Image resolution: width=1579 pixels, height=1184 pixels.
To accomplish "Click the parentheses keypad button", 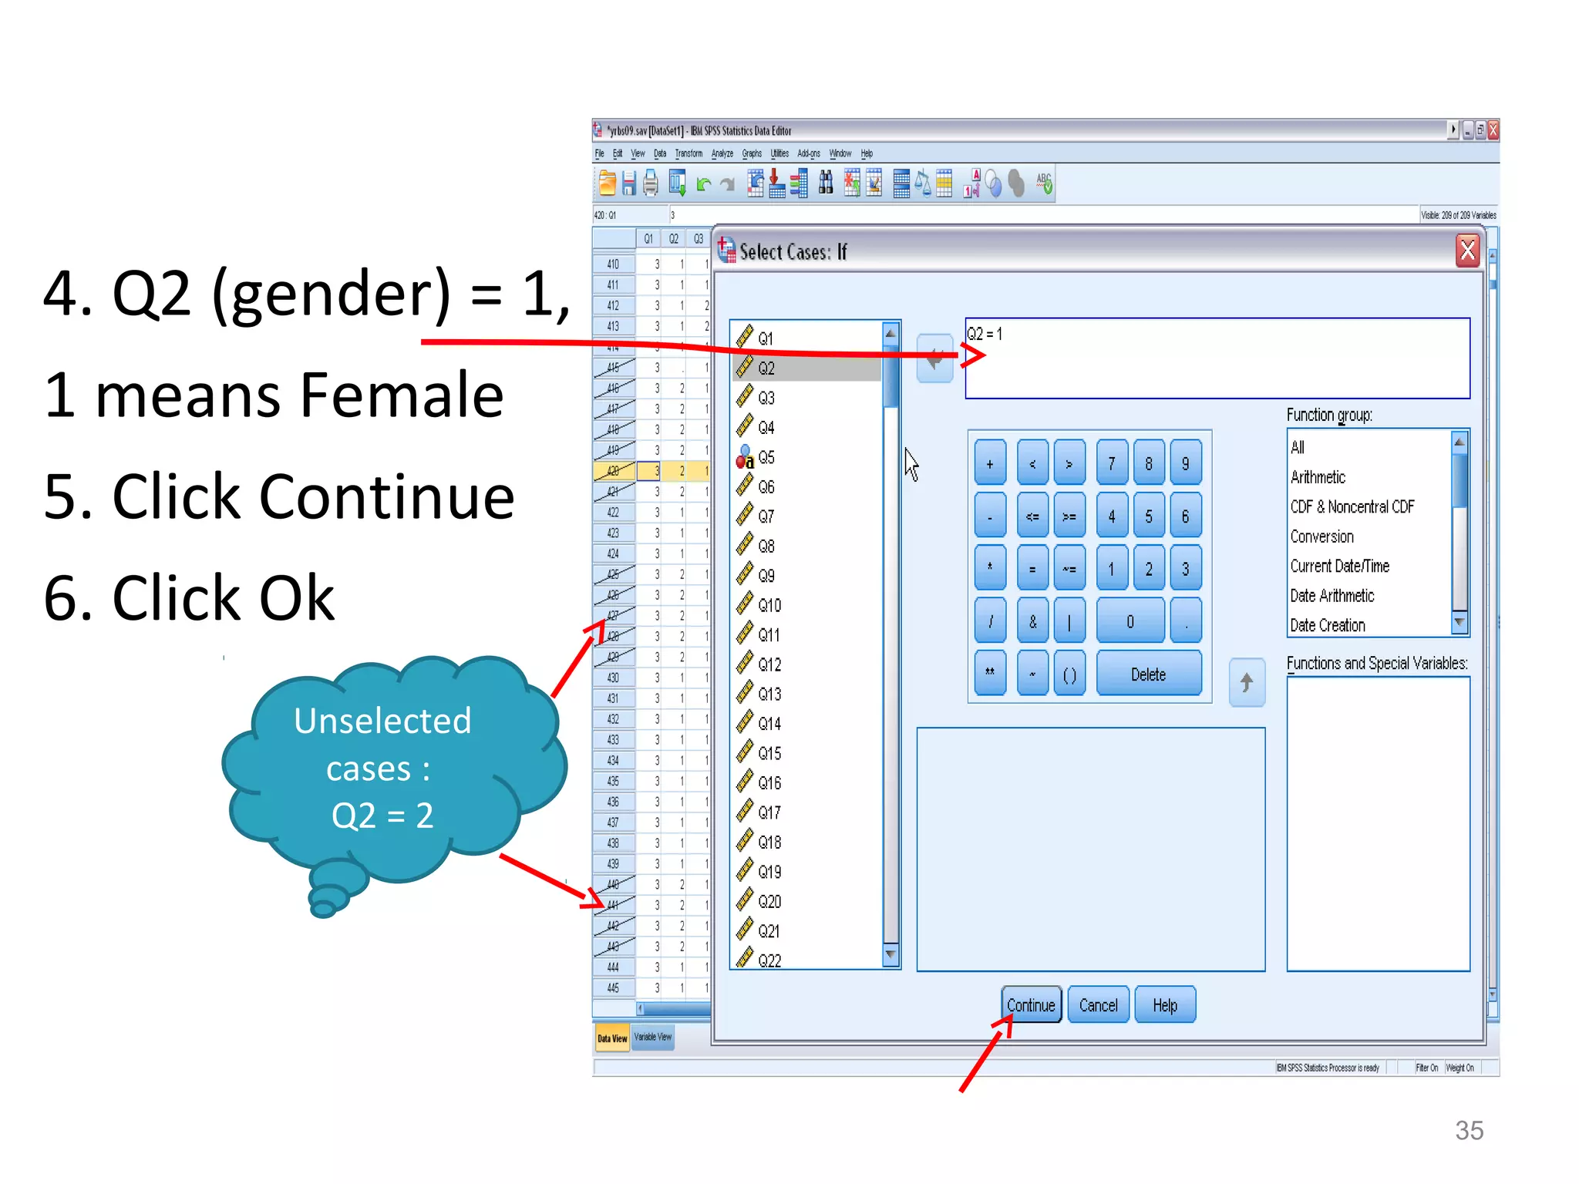I will point(1069,674).
